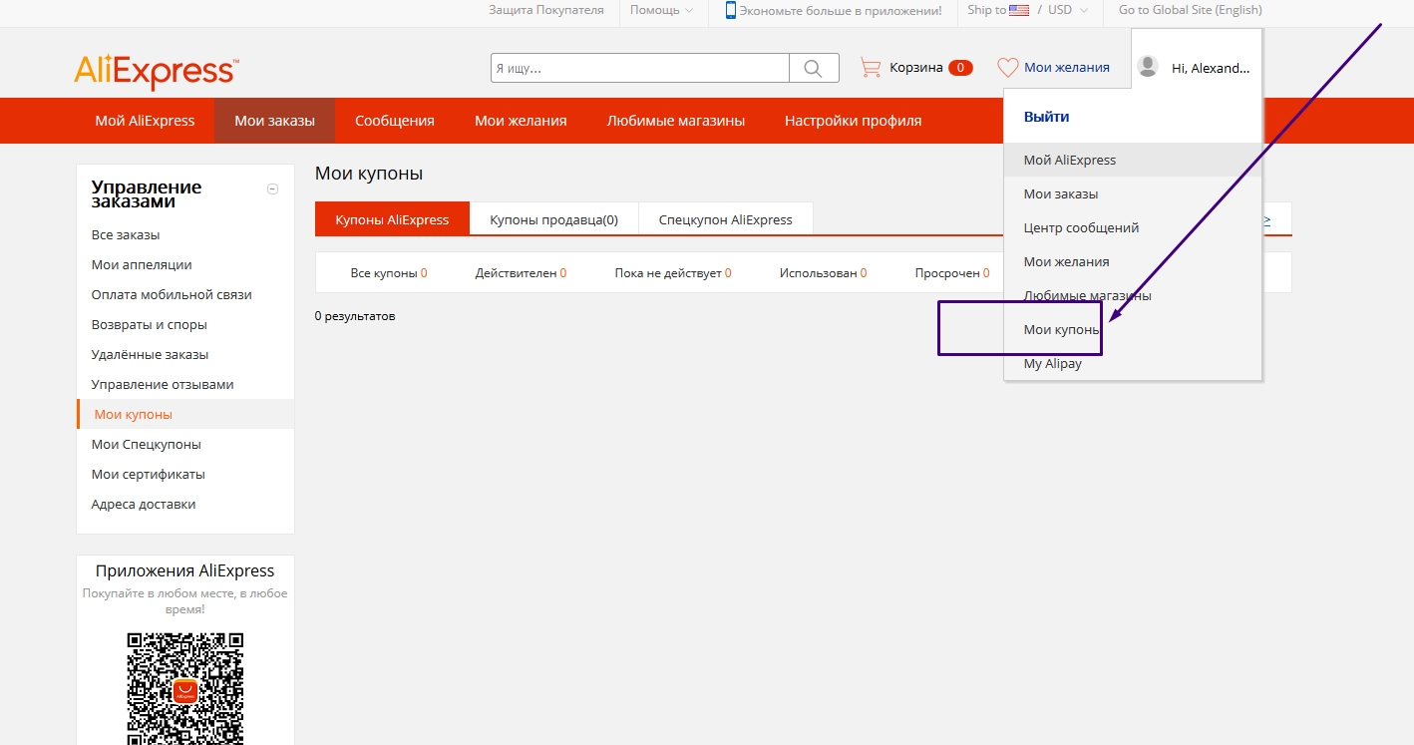Select Любимые магазины in red navigation bar
Image resolution: width=1414 pixels, height=745 pixels.
[x=676, y=121]
